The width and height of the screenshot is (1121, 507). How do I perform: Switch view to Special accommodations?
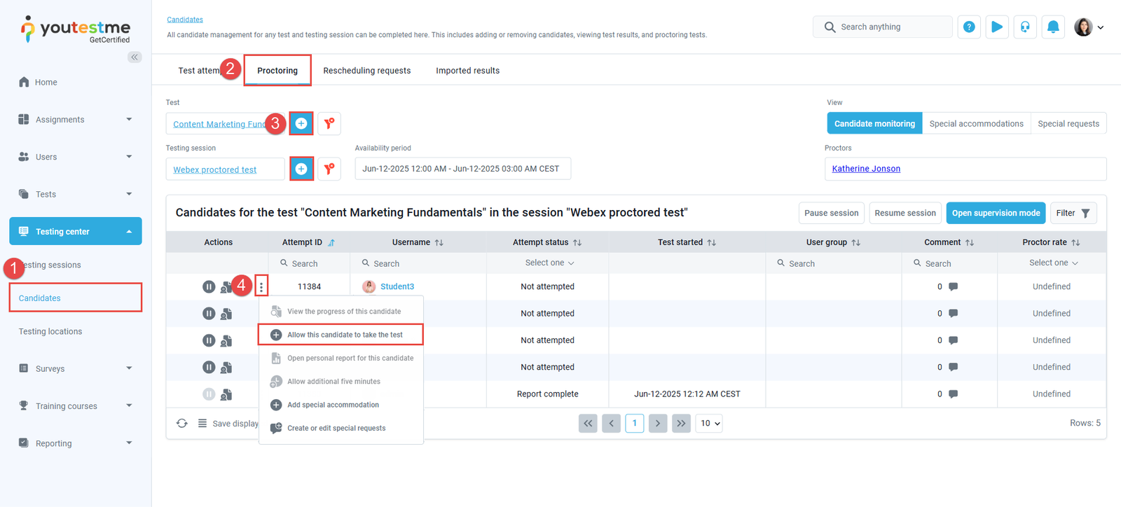[x=976, y=124]
